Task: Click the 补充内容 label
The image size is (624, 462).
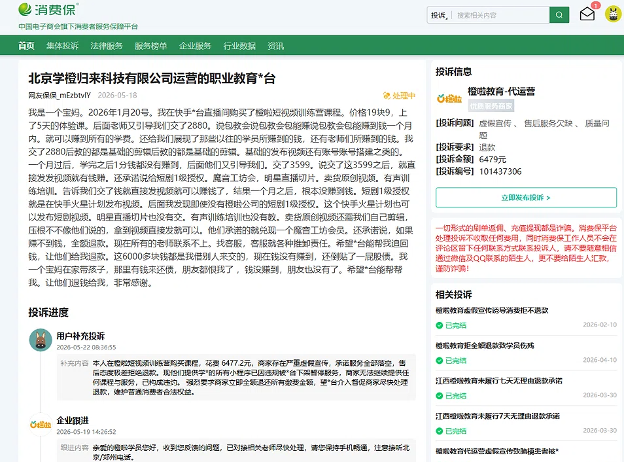Action: 74,363
